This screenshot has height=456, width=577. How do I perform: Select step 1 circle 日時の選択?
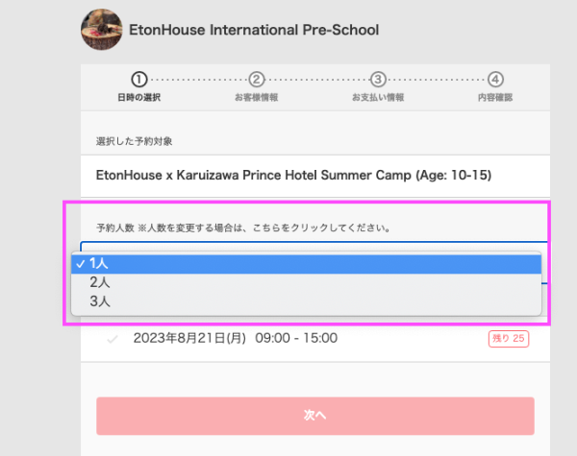pyautogui.click(x=139, y=80)
